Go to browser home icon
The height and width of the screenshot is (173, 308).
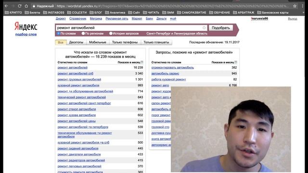26,6
